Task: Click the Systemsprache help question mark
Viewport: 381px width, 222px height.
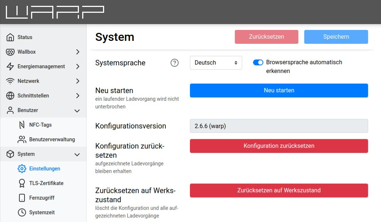Action: click(x=175, y=63)
